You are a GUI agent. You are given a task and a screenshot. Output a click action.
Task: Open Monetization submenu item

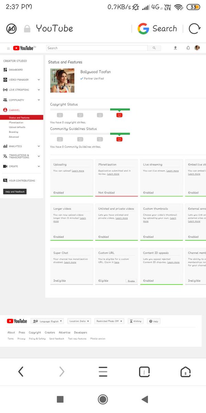click(x=16, y=123)
